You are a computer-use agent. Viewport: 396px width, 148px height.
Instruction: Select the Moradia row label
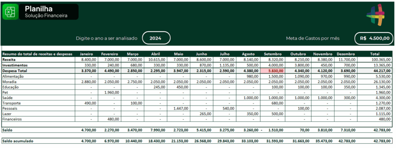click(x=9, y=82)
